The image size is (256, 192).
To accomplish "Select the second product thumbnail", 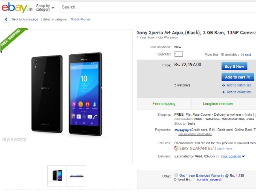I will click(77, 175).
